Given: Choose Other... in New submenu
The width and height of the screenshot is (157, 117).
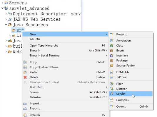Looking at the screenshot, I should tap(131, 107).
